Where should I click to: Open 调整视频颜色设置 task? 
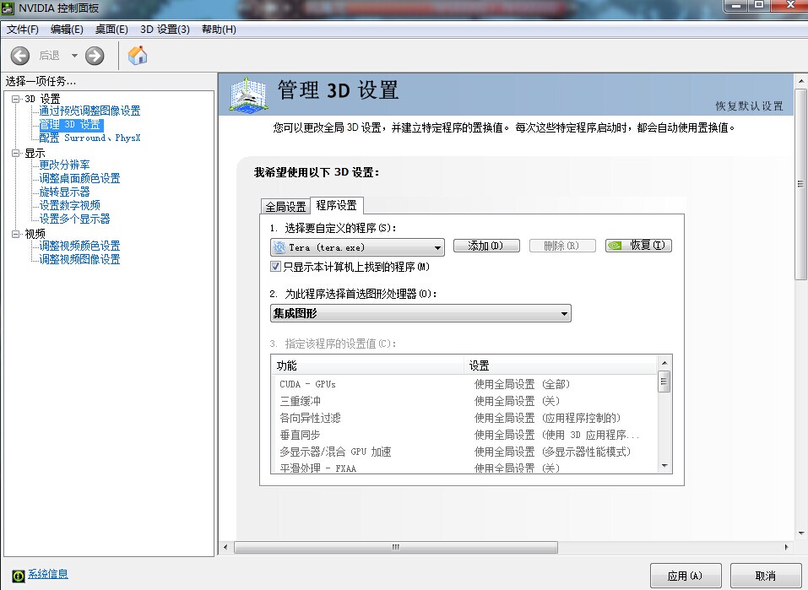coord(80,246)
